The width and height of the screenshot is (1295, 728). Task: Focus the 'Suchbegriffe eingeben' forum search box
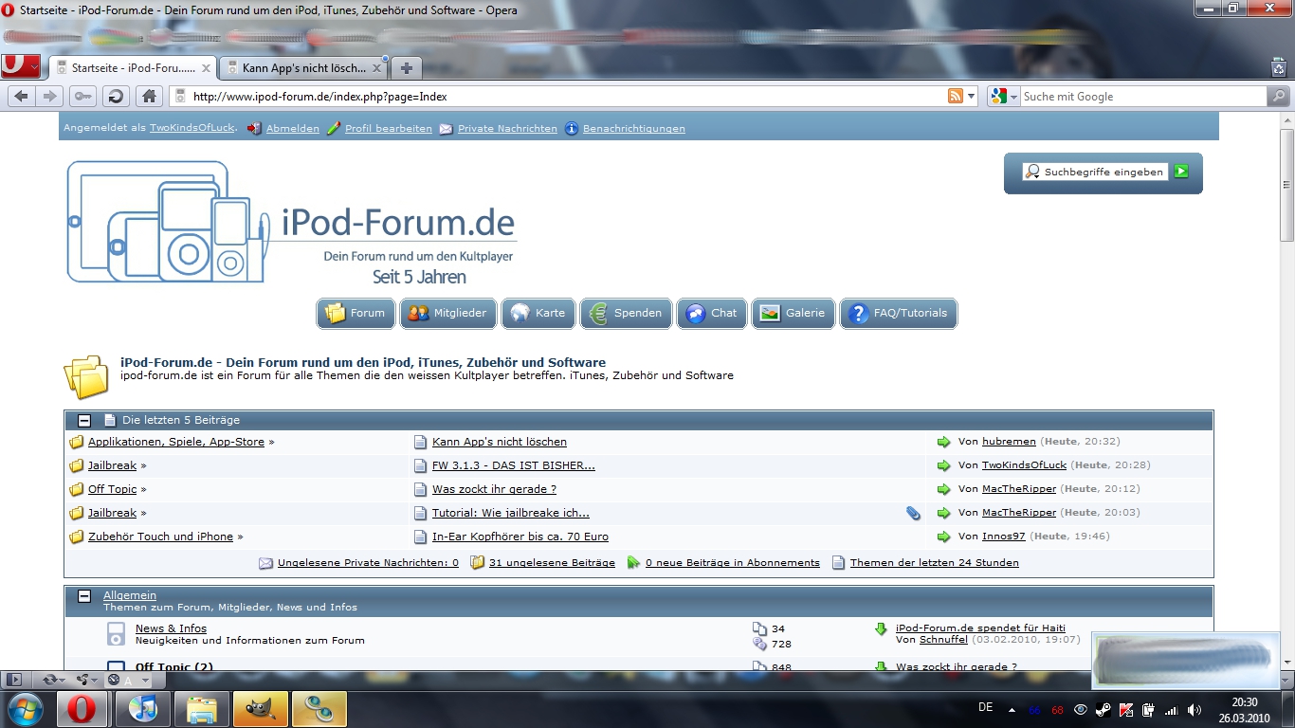(1095, 172)
